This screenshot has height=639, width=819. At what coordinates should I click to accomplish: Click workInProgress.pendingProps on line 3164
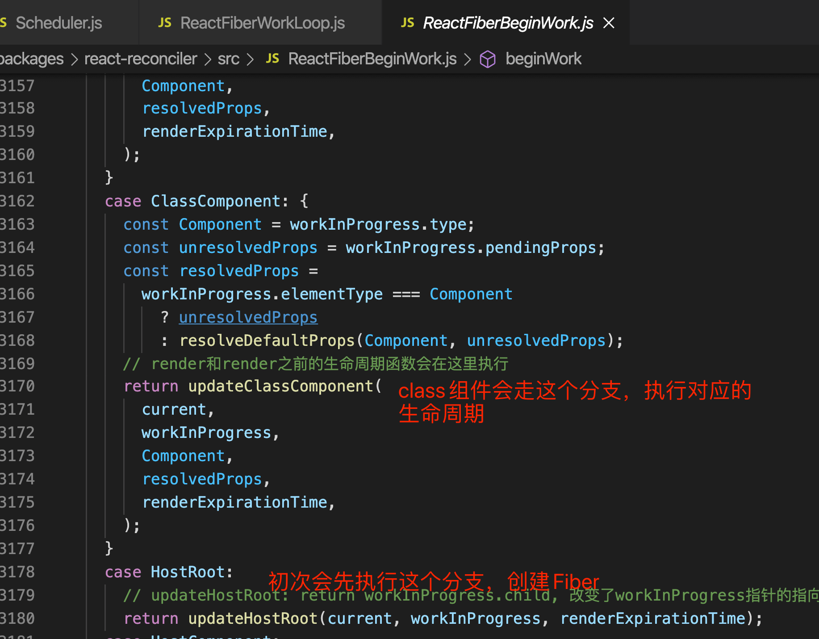[471, 248]
